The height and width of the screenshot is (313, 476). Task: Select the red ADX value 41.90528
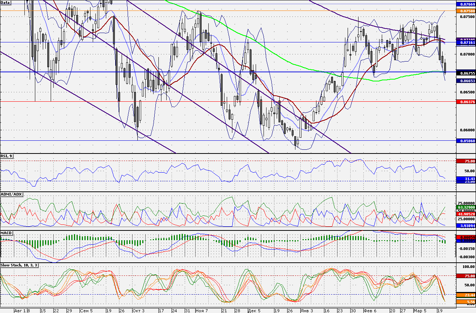click(465, 214)
